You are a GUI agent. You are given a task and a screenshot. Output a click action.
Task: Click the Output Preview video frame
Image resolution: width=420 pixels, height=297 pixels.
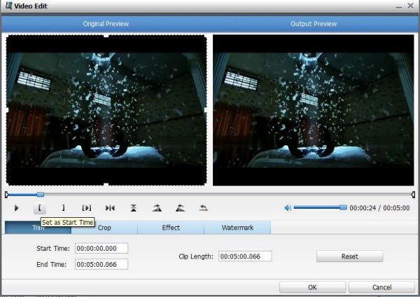tap(314, 110)
